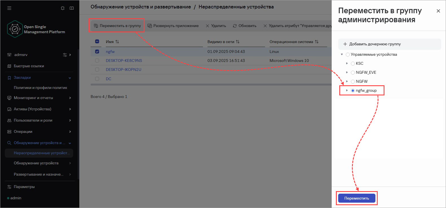The height and width of the screenshot is (208, 446).
Task: Click the X icon beside Удалить атрибут
Action: coord(265,26)
